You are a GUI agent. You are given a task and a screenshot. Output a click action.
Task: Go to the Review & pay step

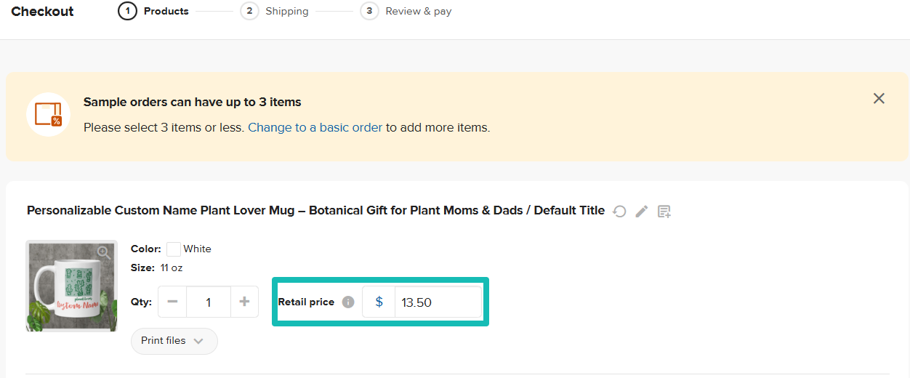(406, 11)
